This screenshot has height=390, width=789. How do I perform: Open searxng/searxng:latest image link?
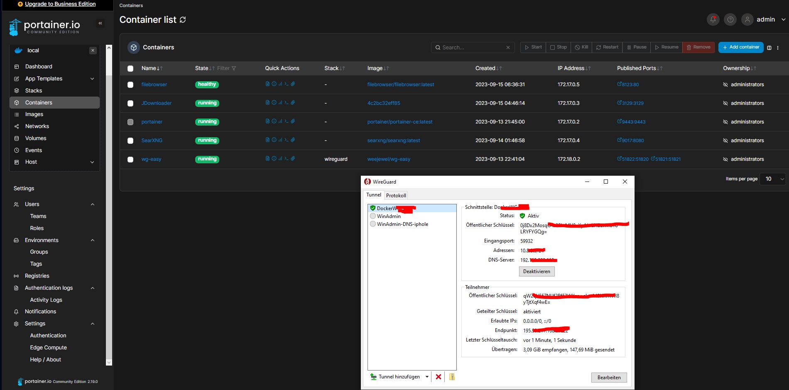tap(394, 140)
